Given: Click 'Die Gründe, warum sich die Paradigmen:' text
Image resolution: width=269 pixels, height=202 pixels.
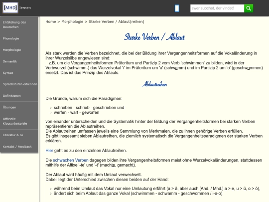Looking at the screenshot, I should point(84,99).
